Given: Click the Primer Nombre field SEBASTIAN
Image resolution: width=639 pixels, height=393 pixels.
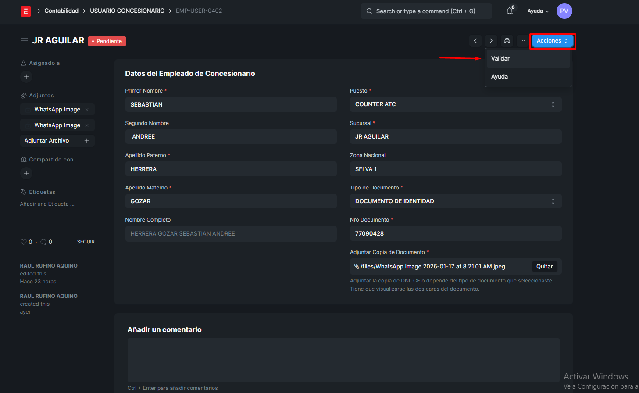Looking at the screenshot, I should click(x=231, y=104).
